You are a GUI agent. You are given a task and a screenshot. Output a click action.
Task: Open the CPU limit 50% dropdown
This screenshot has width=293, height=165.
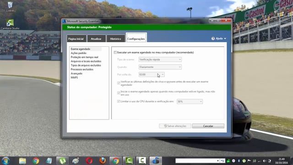tap(190, 102)
